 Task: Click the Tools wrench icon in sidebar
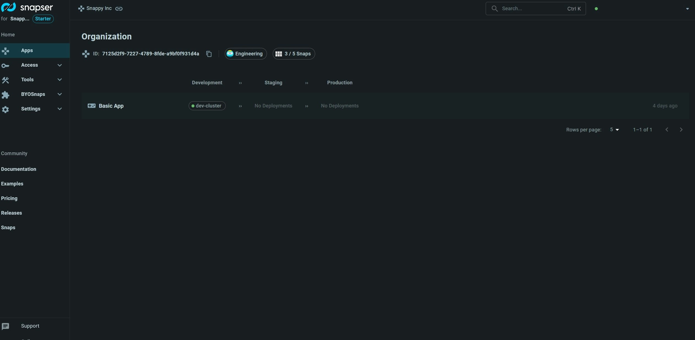[x=5, y=80]
